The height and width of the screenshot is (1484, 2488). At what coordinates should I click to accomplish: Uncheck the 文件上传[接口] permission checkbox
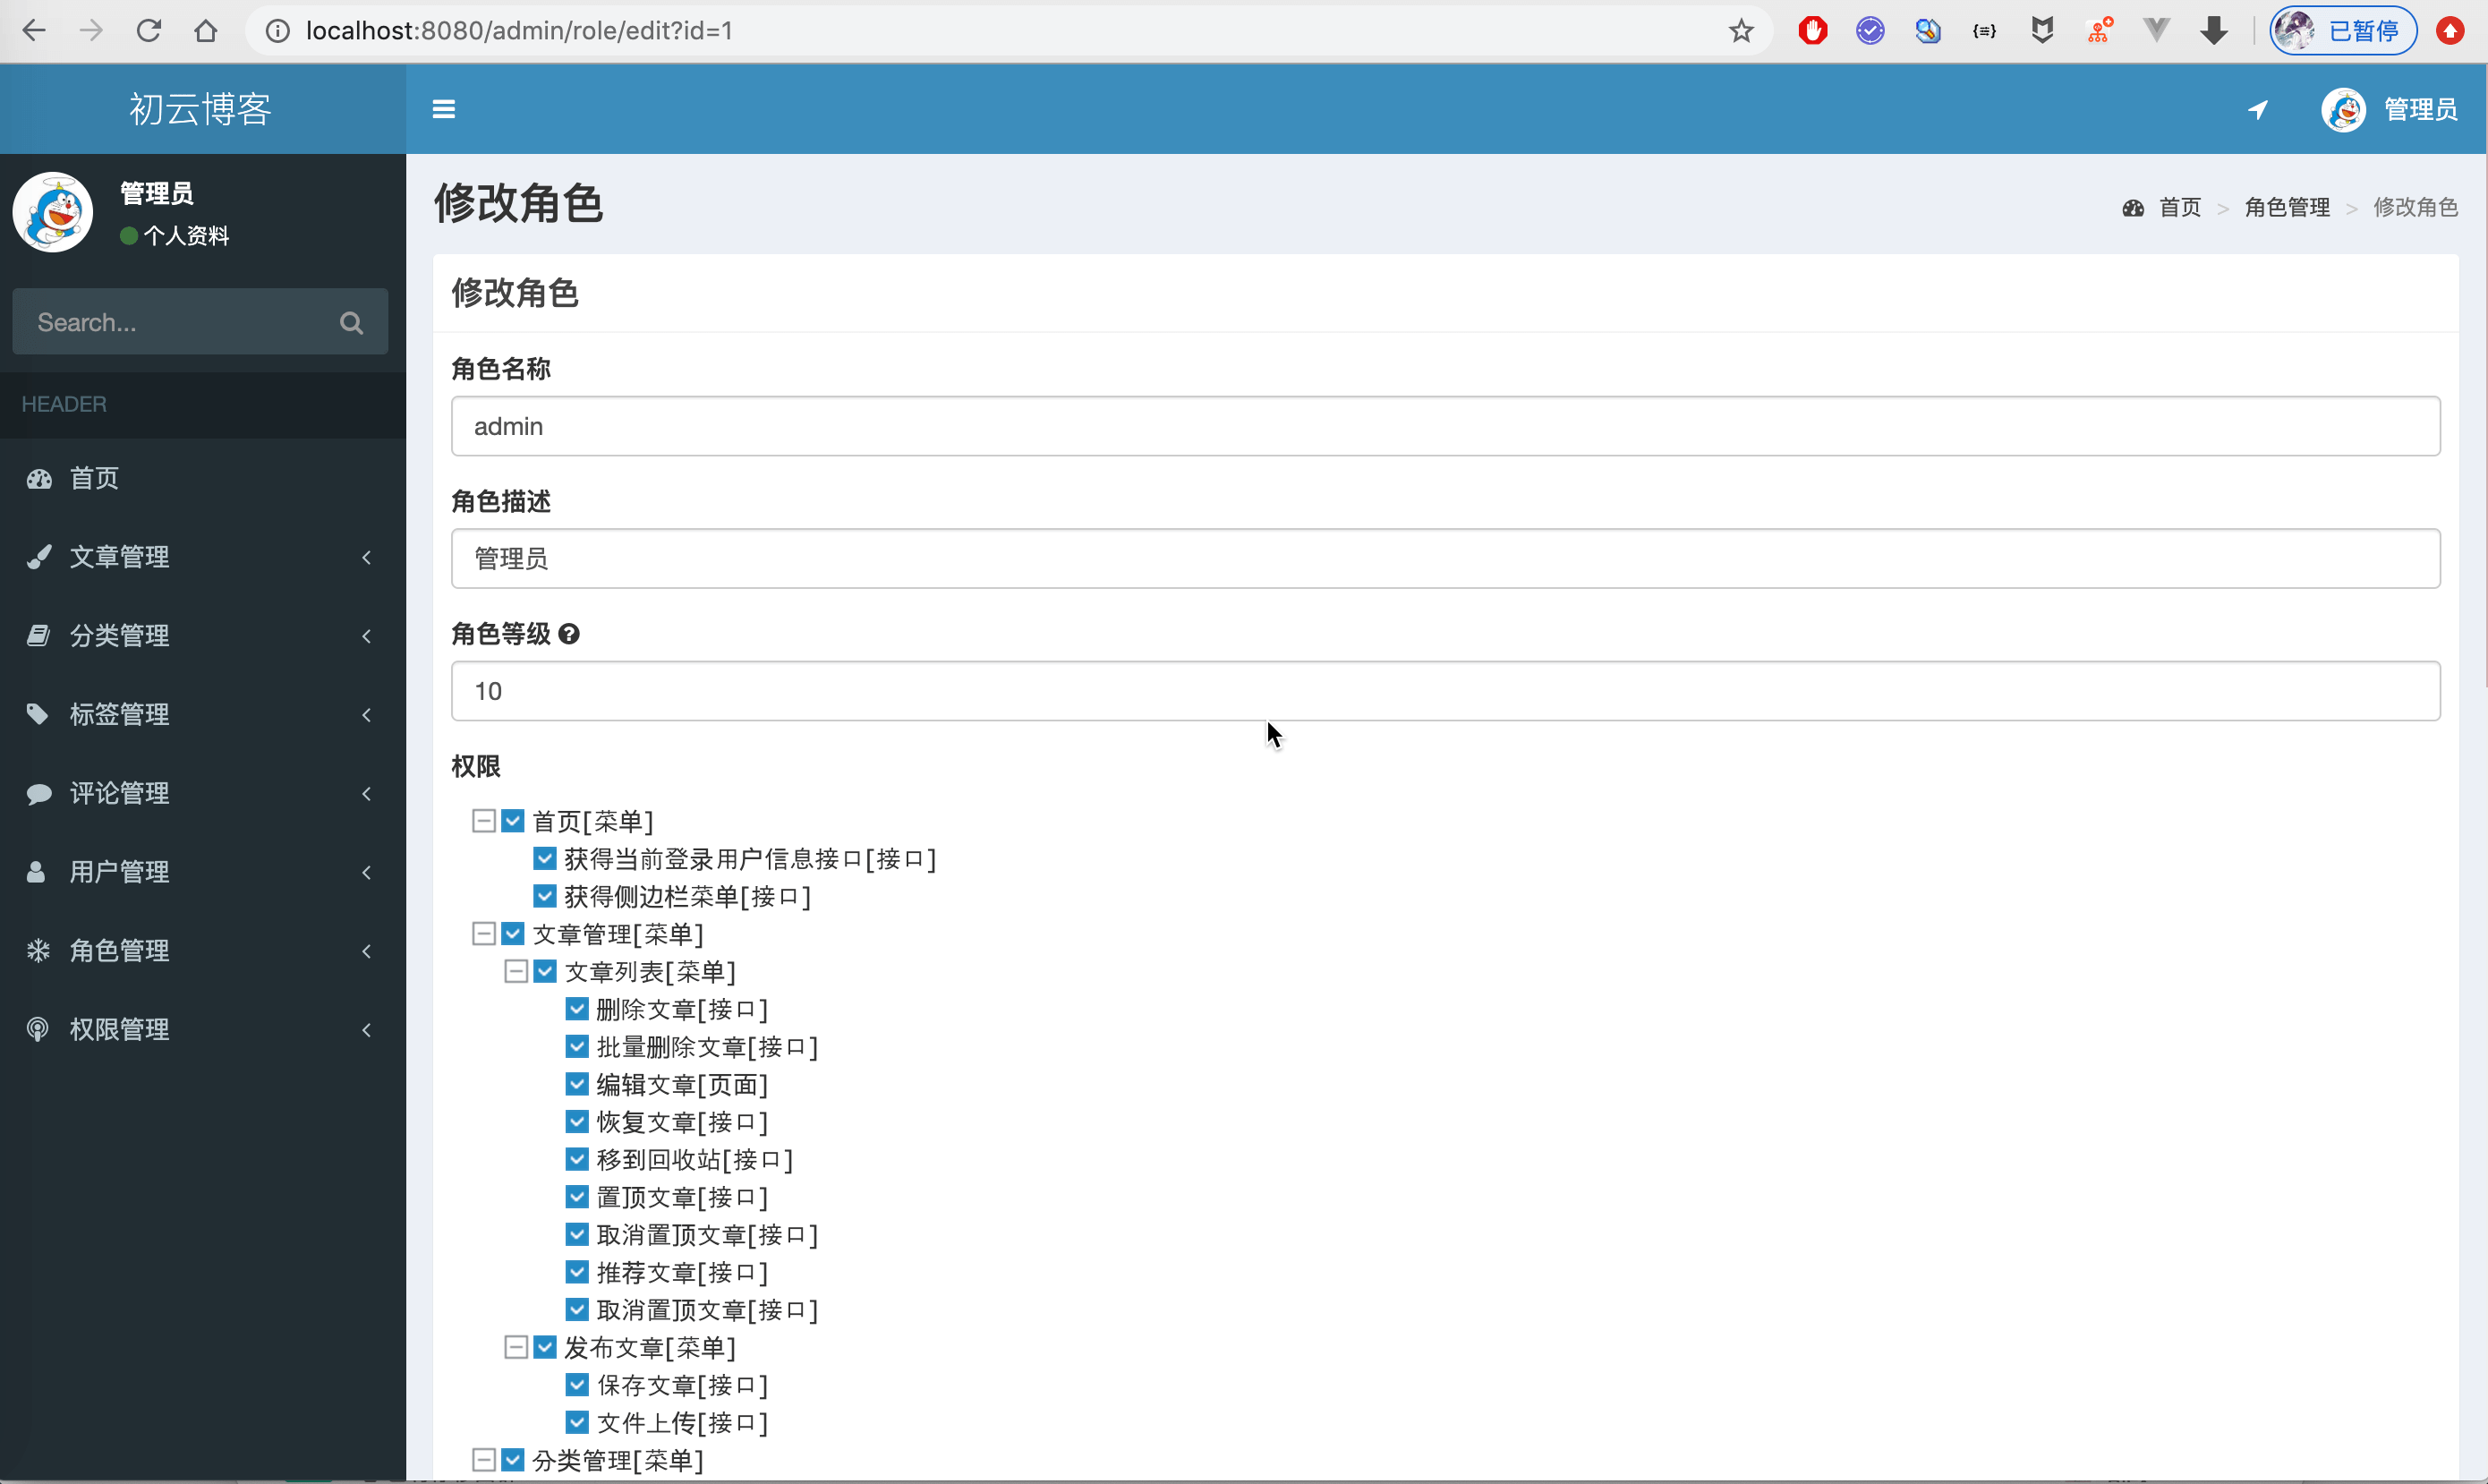click(576, 1422)
